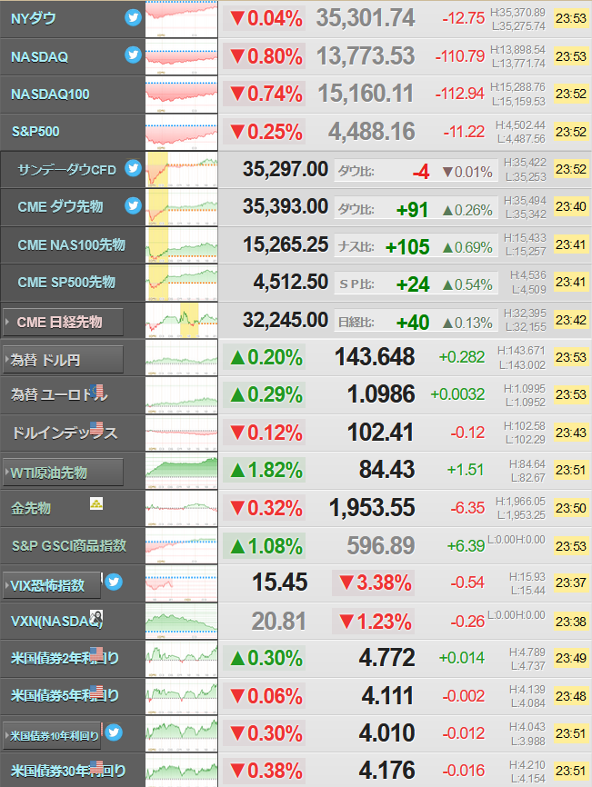Viewport: 592px width, 787px height.
Task: Open the VXN(NASDAQ) mini chart
Action: point(182,621)
